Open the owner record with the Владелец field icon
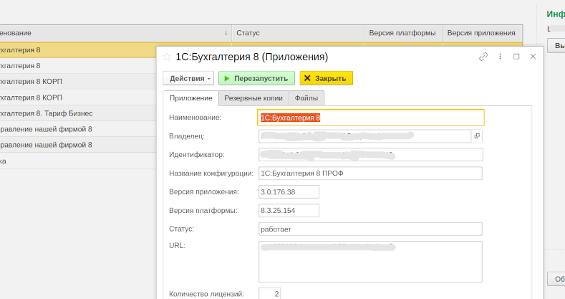565x299 pixels. (477, 136)
